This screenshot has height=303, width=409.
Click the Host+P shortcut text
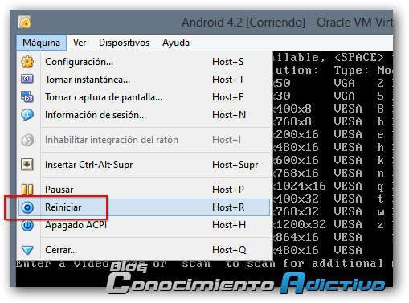(x=228, y=190)
